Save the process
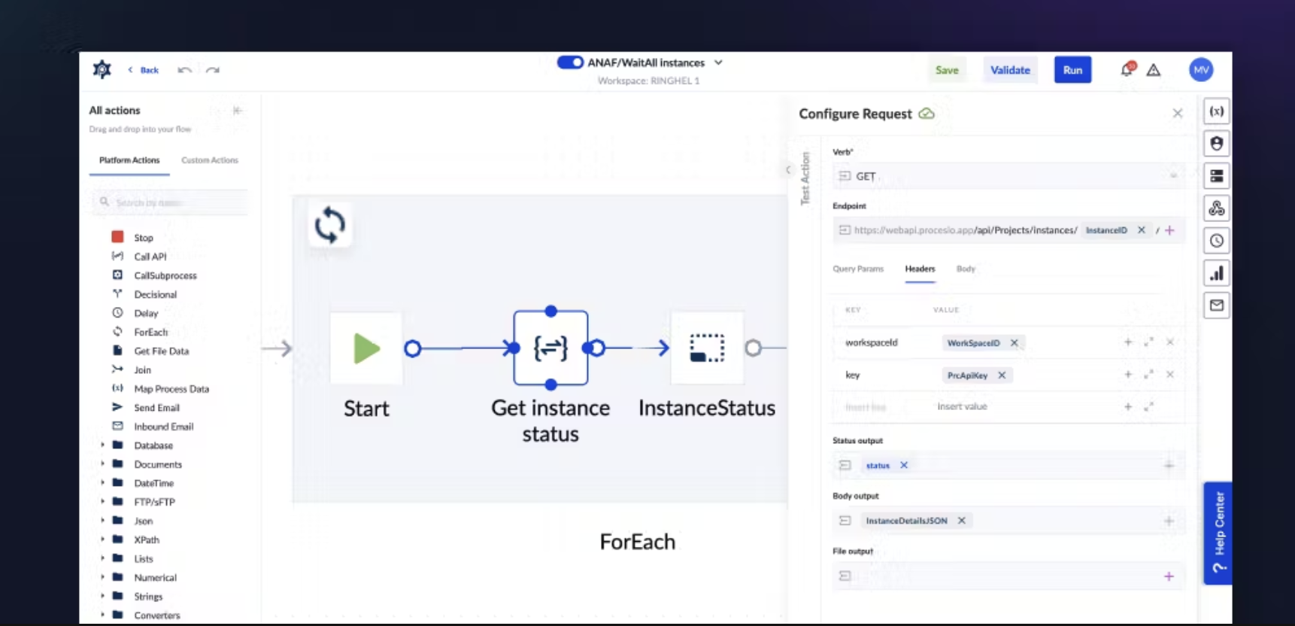1295x626 pixels. click(947, 70)
